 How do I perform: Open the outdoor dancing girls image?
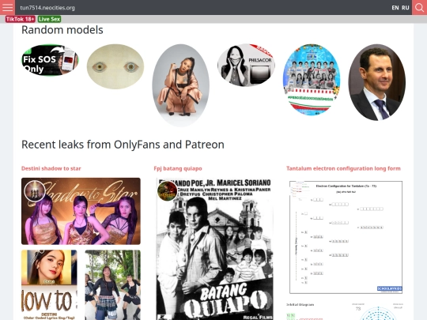click(x=113, y=285)
